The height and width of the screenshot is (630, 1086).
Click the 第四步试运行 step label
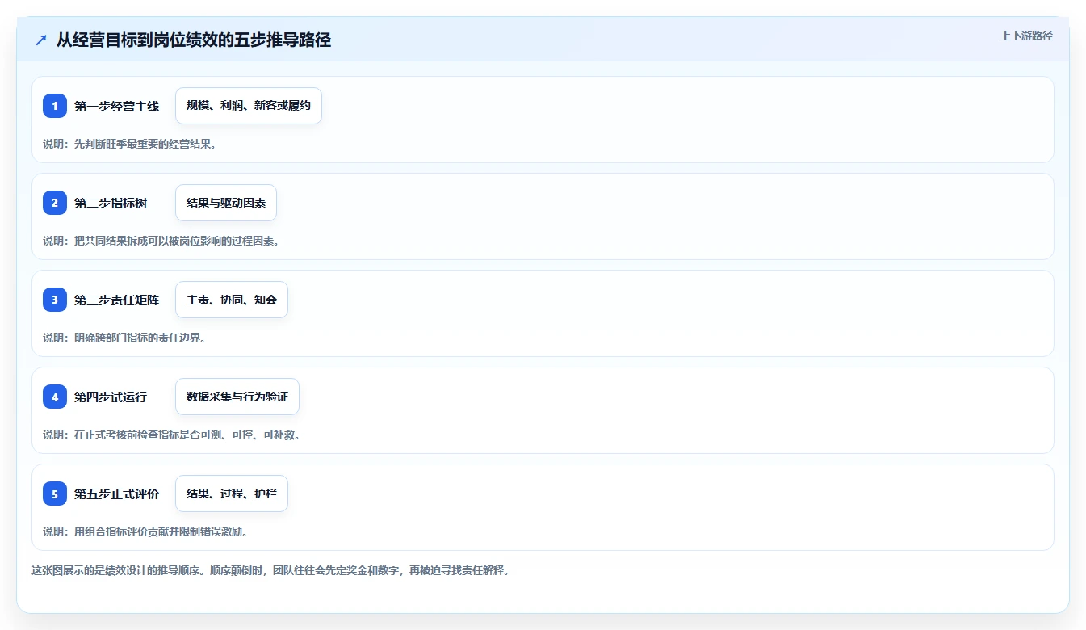click(111, 397)
